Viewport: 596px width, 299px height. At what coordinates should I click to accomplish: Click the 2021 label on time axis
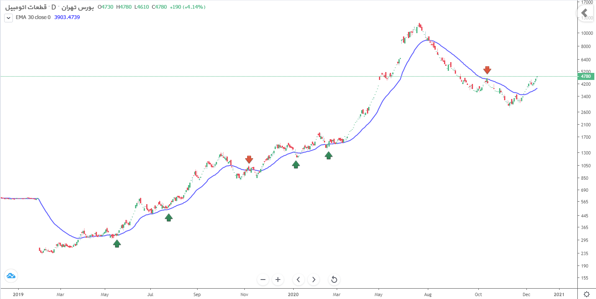(x=559, y=294)
